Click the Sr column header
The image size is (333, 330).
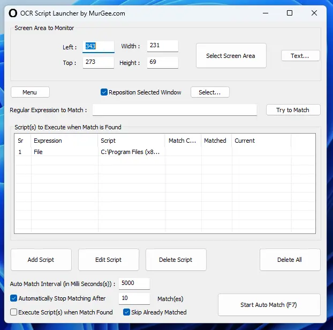22,141
